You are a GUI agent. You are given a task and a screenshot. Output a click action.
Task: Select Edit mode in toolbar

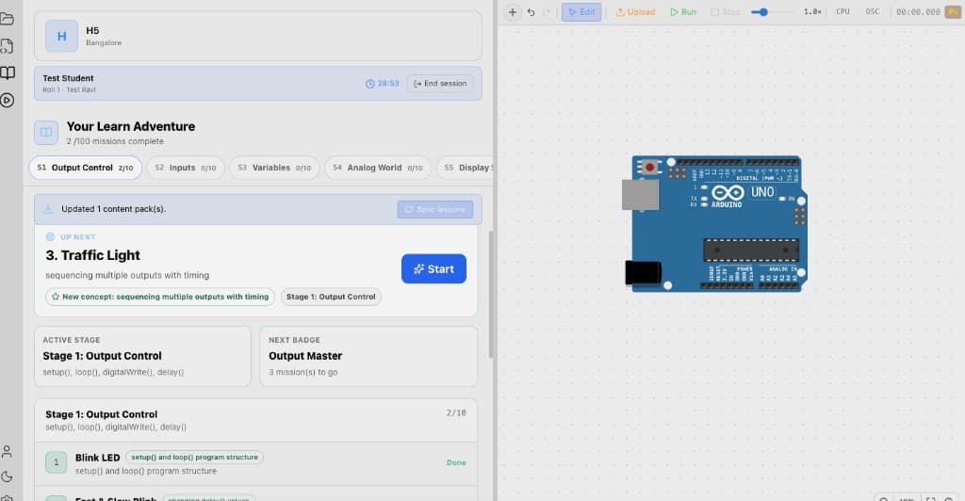point(581,12)
